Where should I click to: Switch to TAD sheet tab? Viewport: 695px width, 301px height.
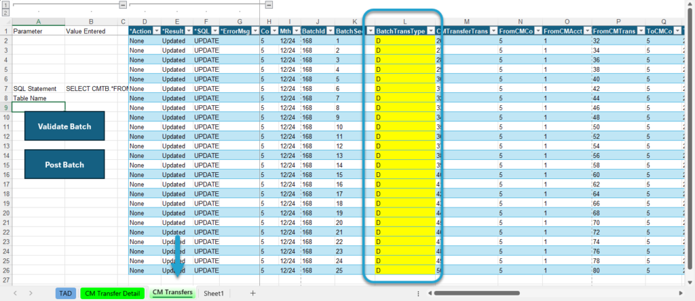66,293
